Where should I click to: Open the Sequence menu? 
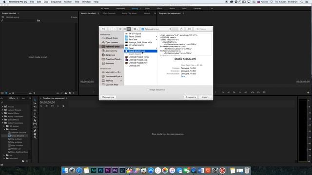(x=56, y=2)
